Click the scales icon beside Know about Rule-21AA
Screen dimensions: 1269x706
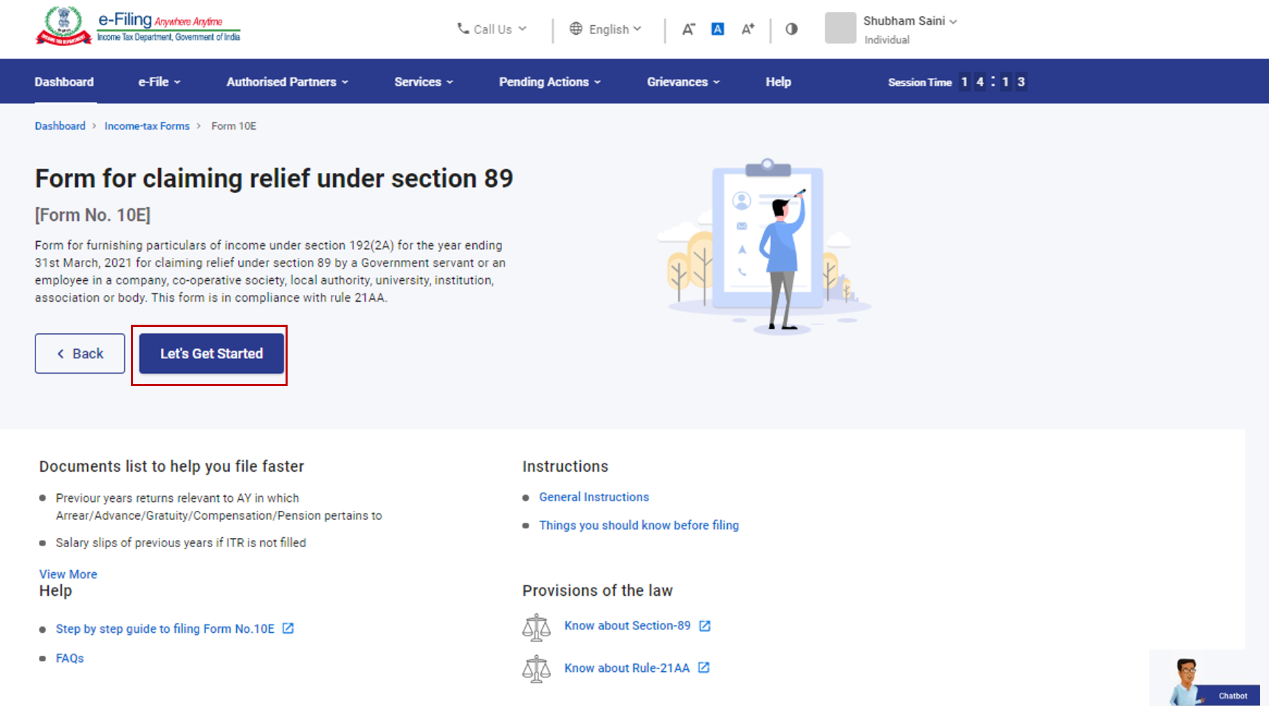[536, 667]
